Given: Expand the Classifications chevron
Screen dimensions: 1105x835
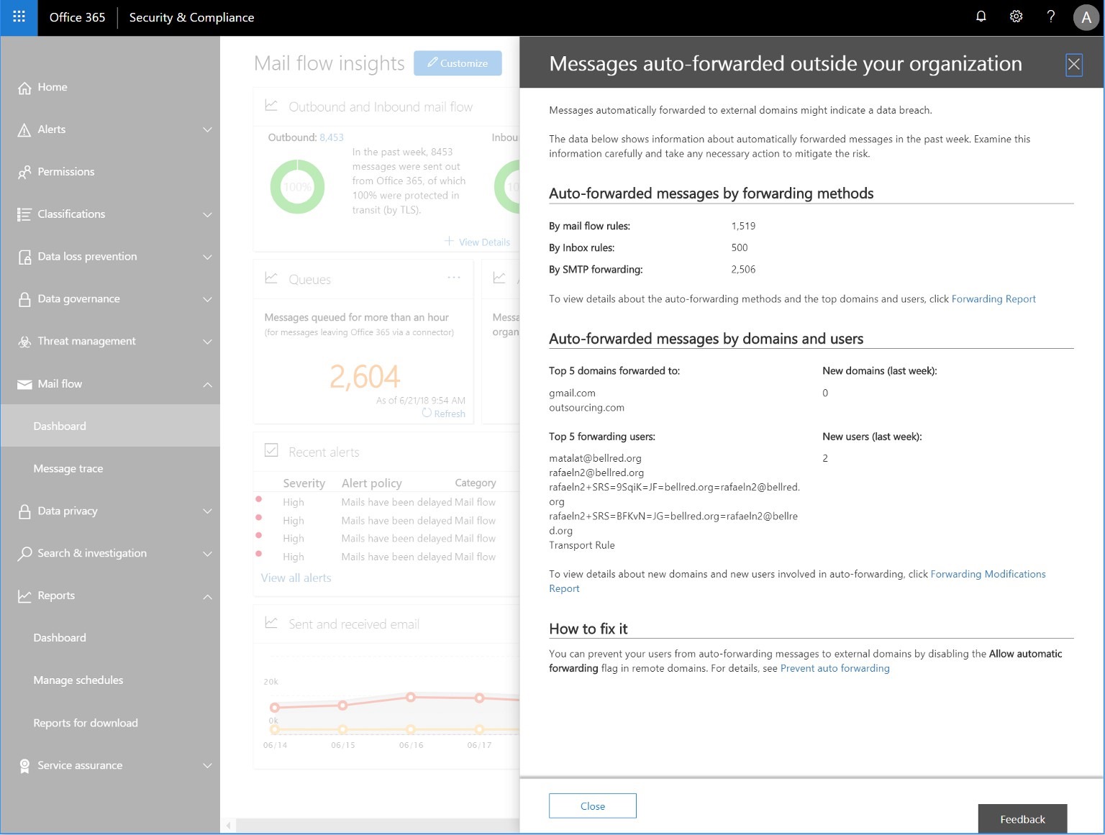Looking at the screenshot, I should 207,215.
